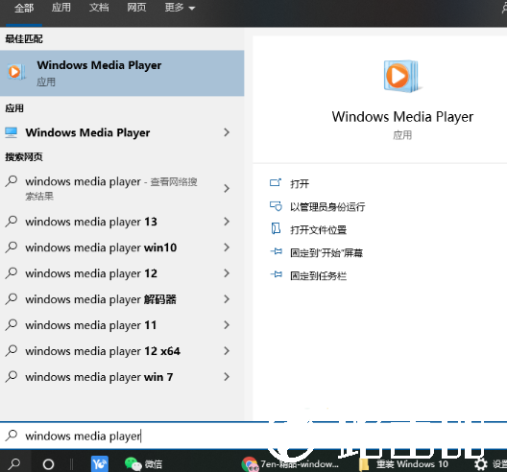
Task: Expand arrow for windows media player 13
Action: (227, 222)
